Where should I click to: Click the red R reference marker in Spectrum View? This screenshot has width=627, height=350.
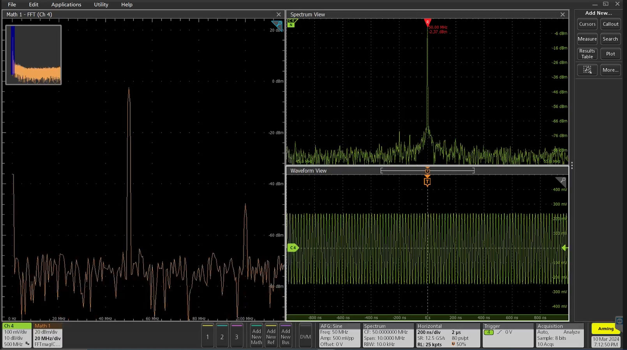427,23
